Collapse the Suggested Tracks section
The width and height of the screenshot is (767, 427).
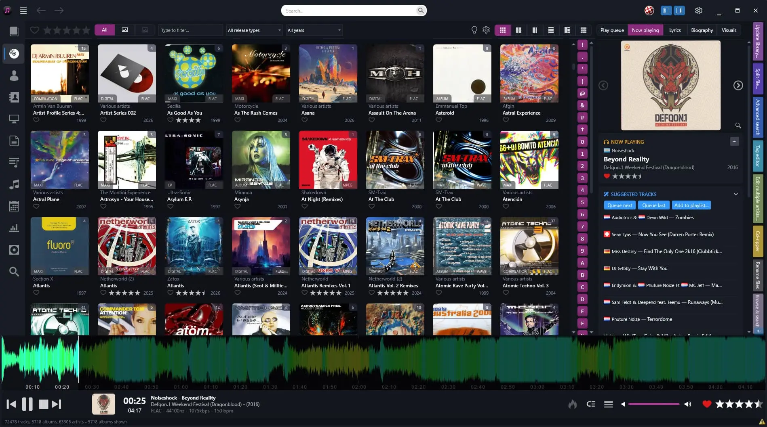[735, 194]
